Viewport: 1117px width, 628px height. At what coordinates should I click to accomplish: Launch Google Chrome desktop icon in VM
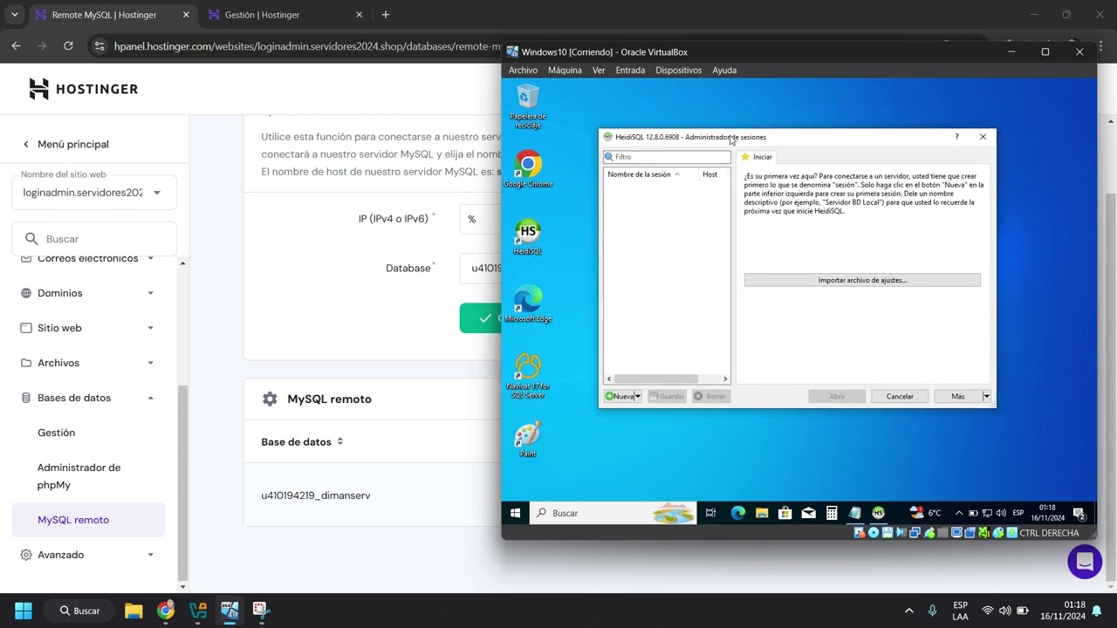[x=528, y=168]
